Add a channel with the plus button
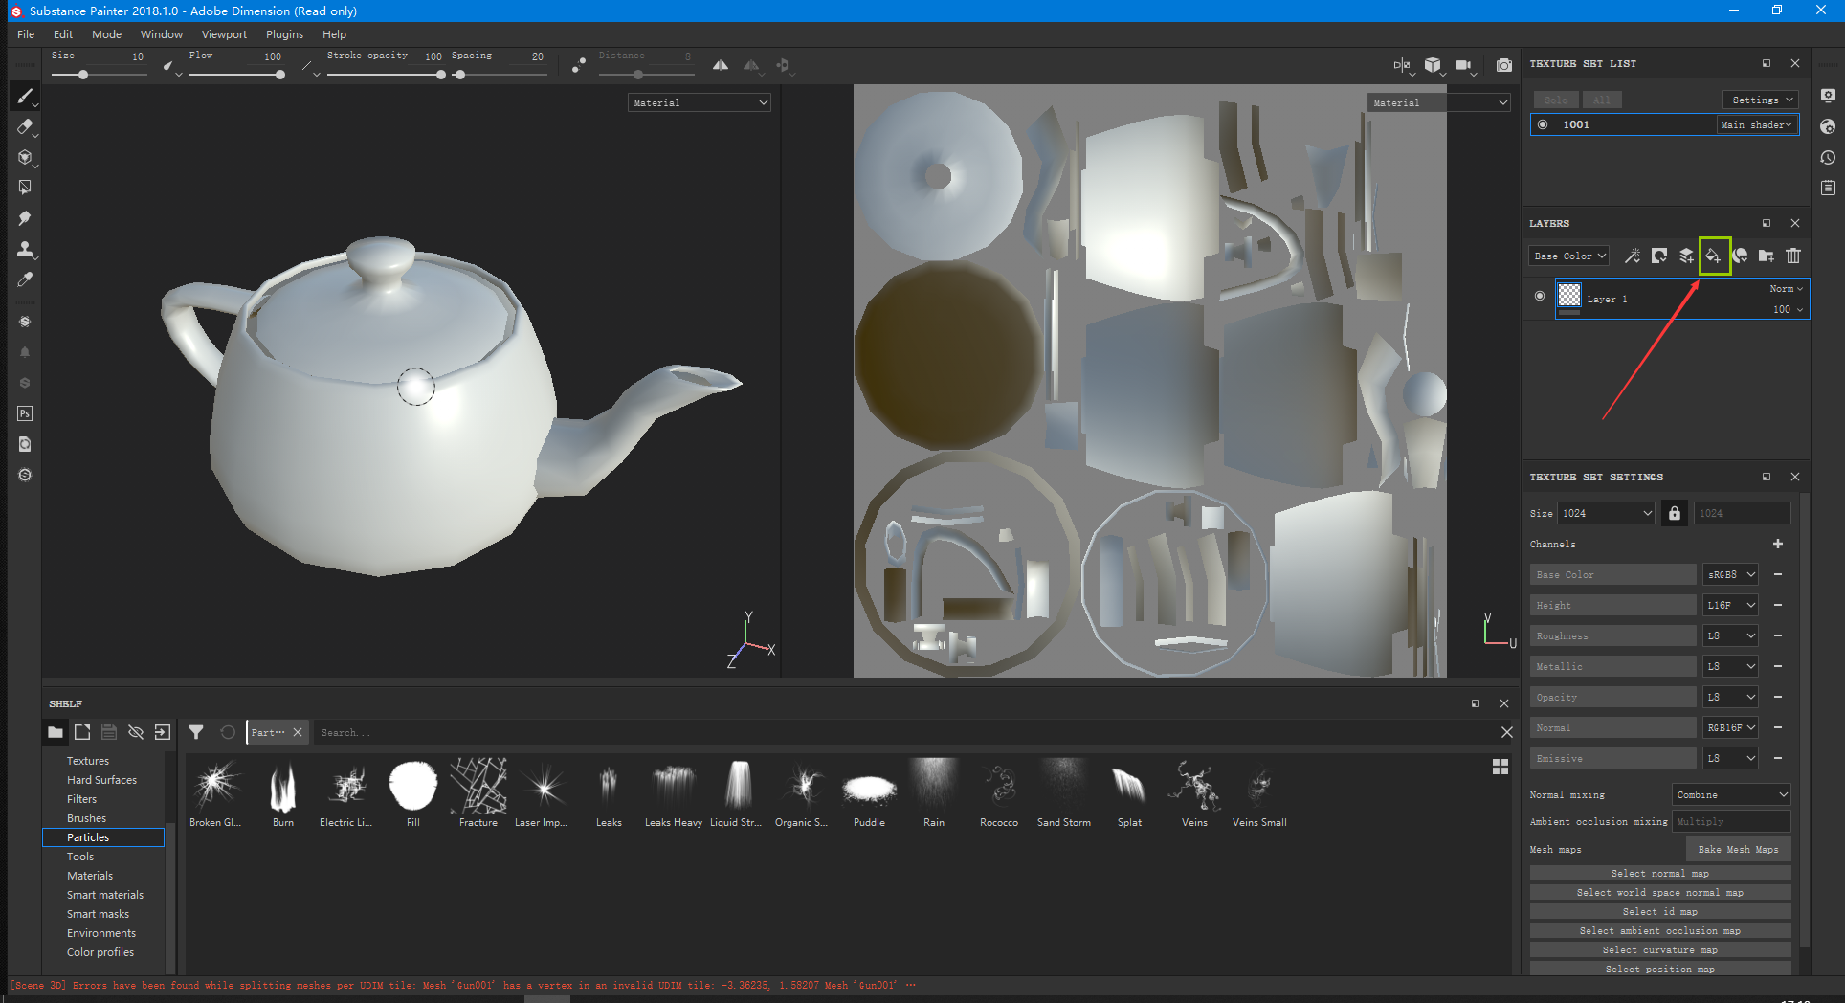This screenshot has height=1003, width=1845. tap(1778, 544)
